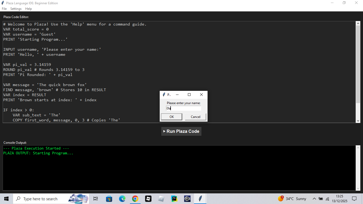Image resolution: width=363 pixels, height=204 pixels.
Task: Click the console output scrollbar down arrow
Action: [358, 188]
